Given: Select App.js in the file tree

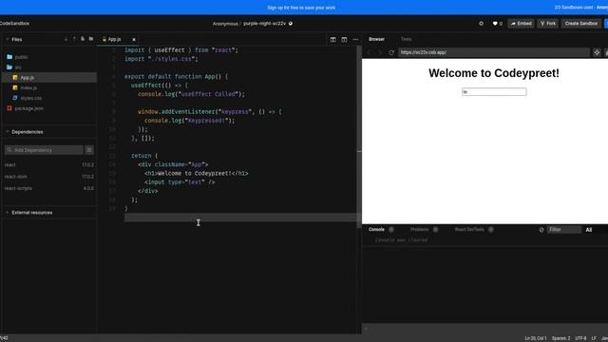Looking at the screenshot, I should coord(49,78).
